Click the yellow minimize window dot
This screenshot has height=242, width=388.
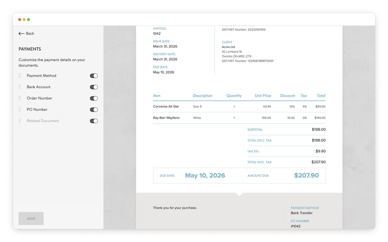click(x=24, y=19)
